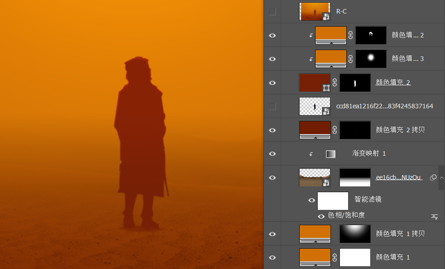Image resolution: width=445 pixels, height=269 pixels.
Task: Select the 颜色填充 2 拷贝 fill thumbnail
Action: (x=315, y=130)
